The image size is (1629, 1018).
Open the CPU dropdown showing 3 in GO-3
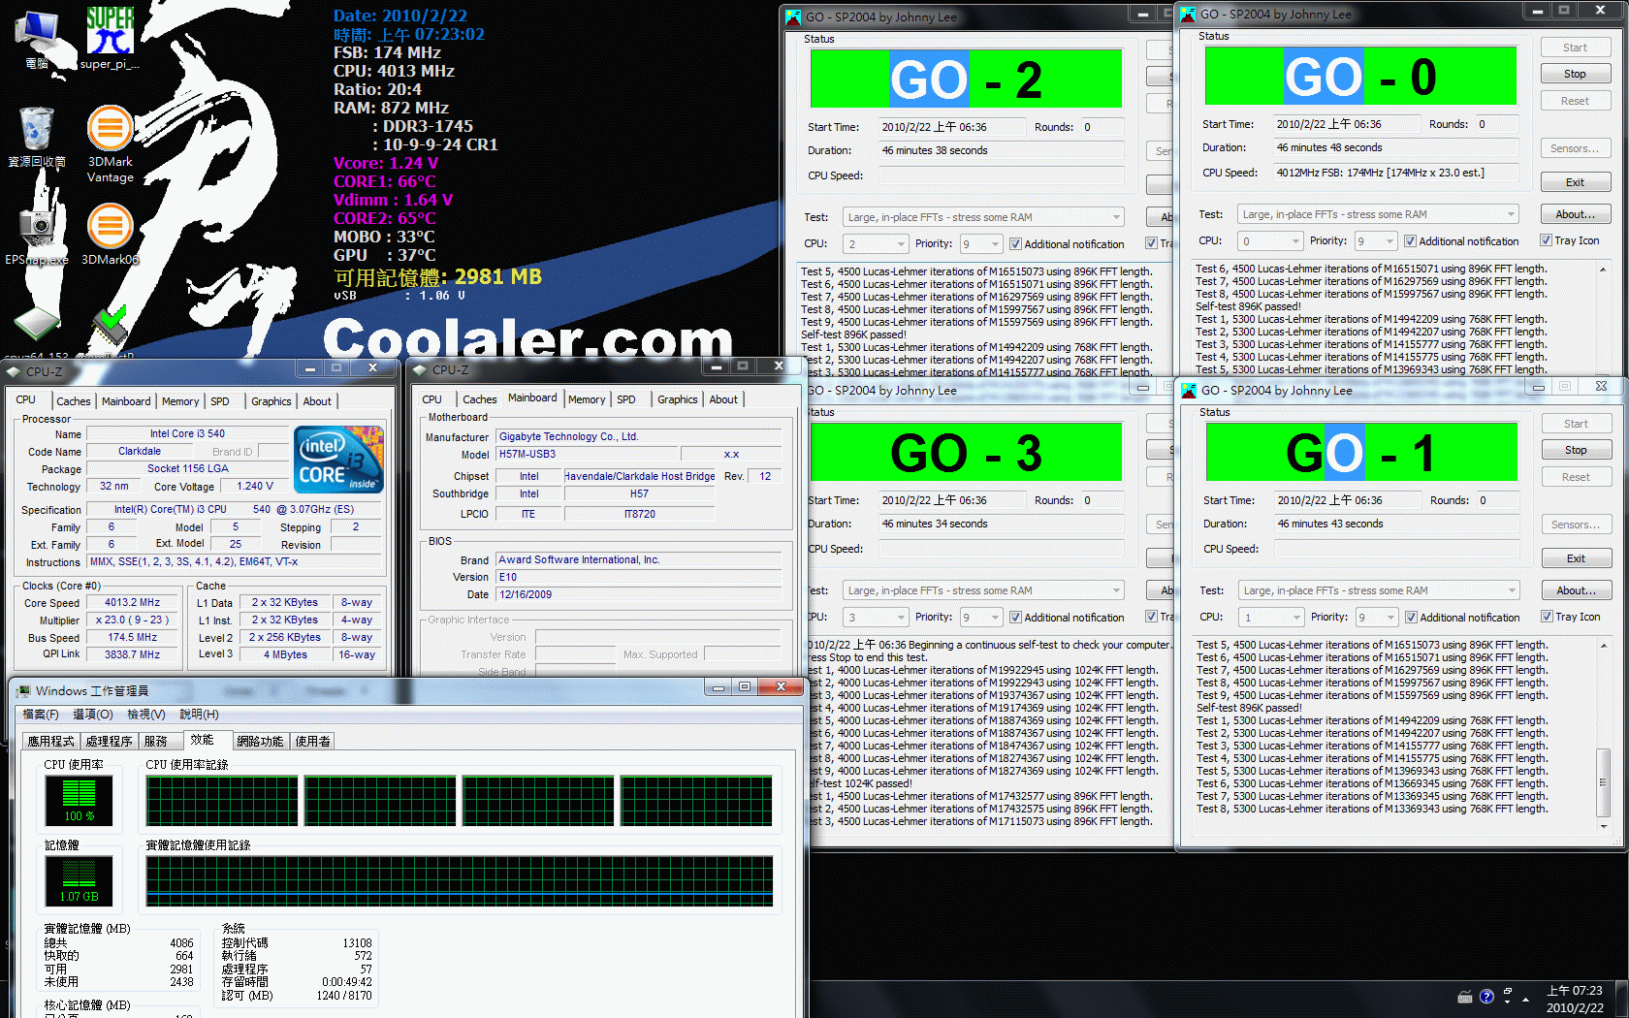pyautogui.click(x=876, y=618)
